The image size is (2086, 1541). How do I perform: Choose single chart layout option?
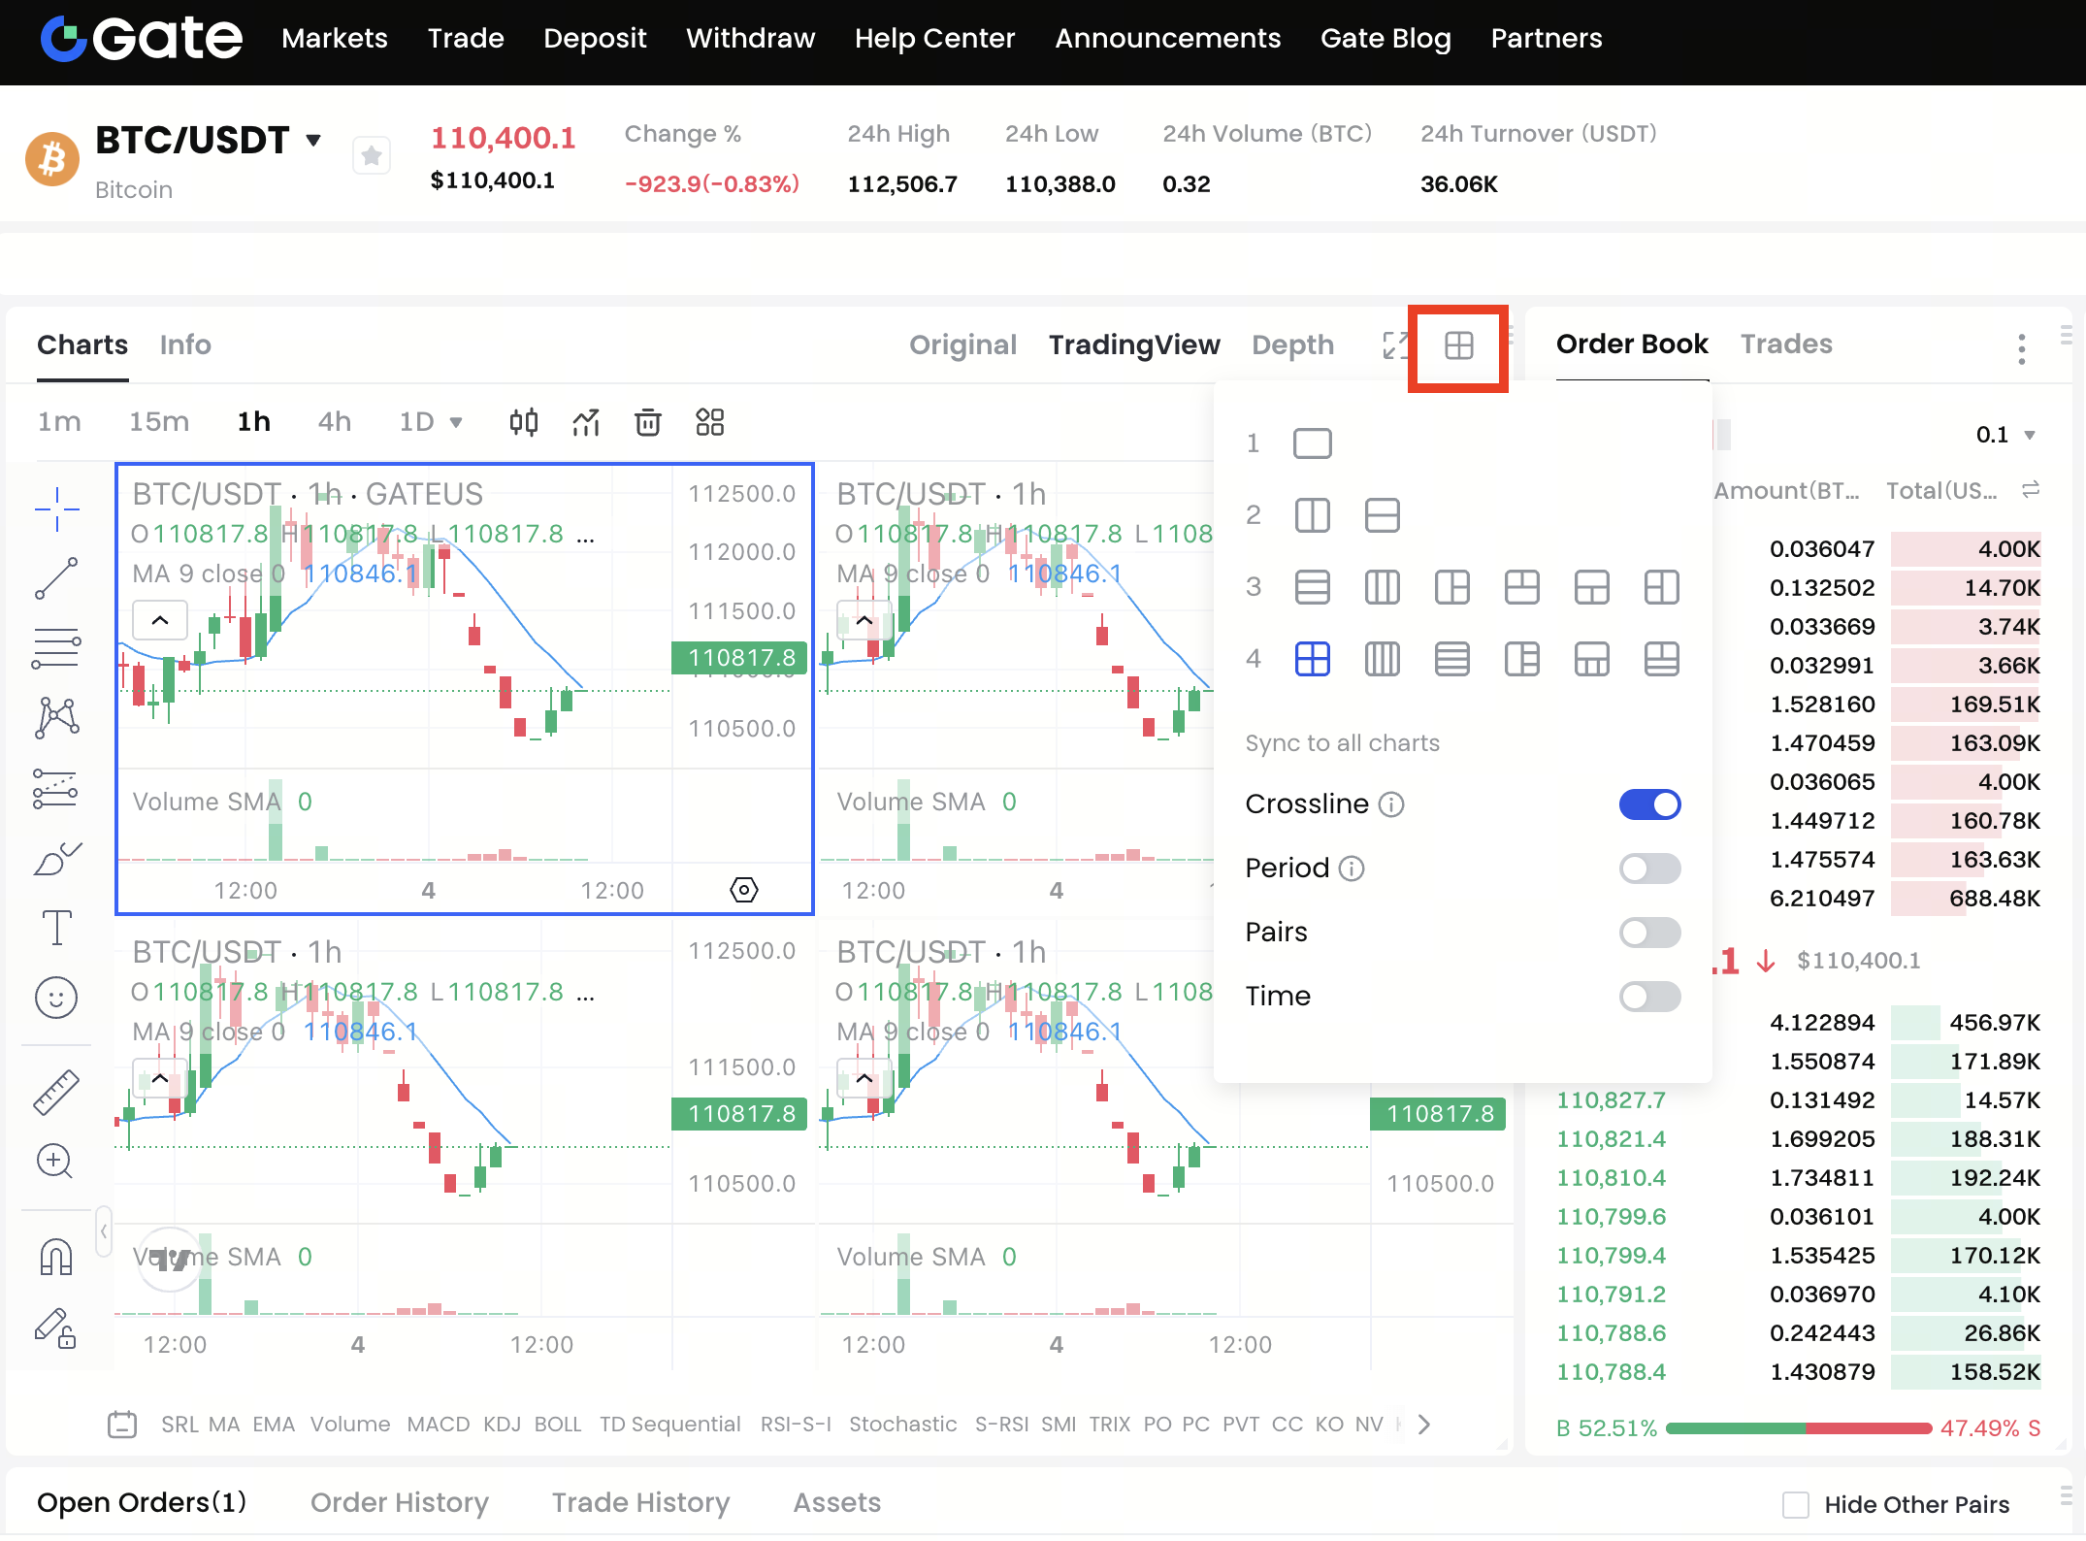coord(1312,443)
